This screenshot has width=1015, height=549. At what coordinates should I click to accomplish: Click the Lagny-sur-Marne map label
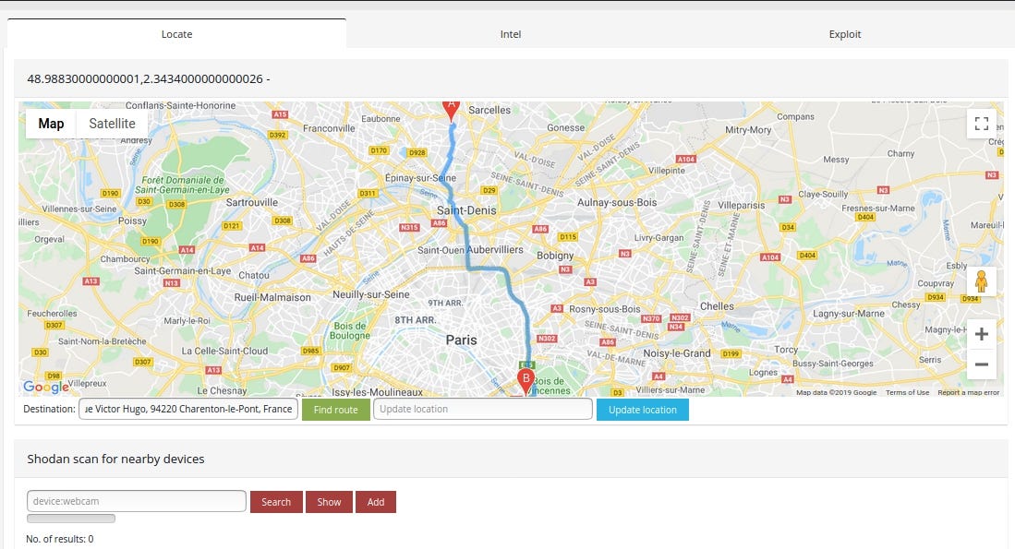click(849, 314)
